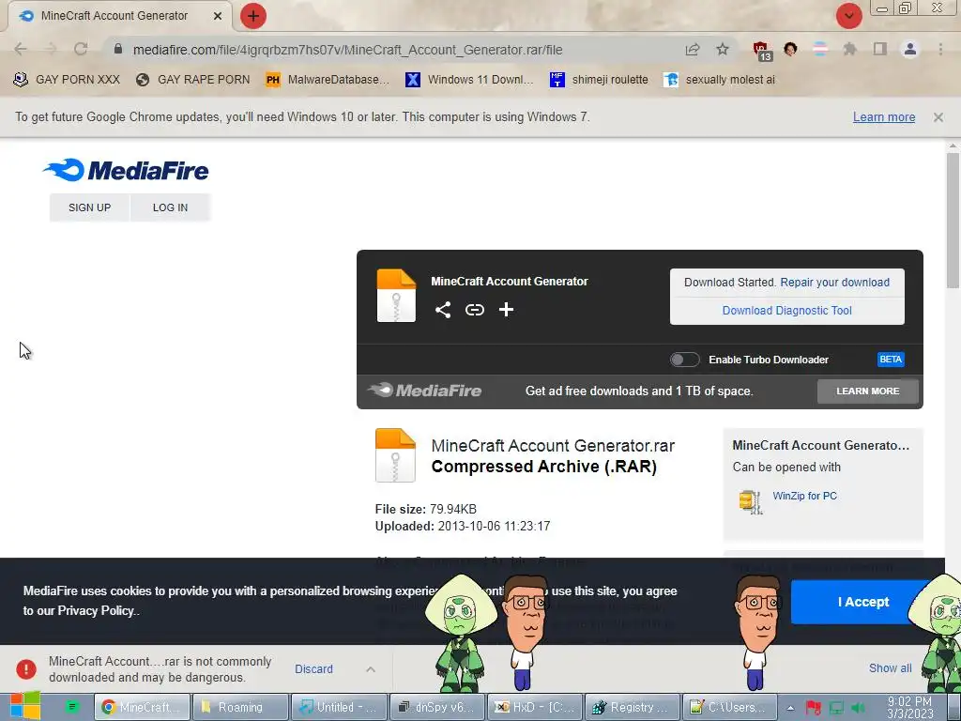The height and width of the screenshot is (721, 961).
Task: Click the WinZip application icon
Action: (x=751, y=502)
